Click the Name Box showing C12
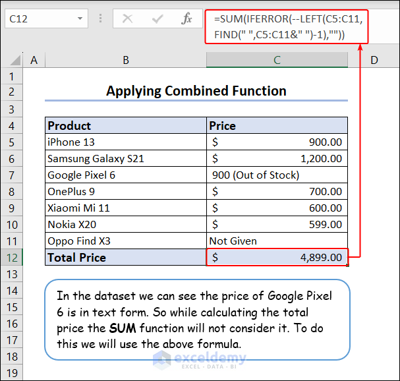 [46, 18]
